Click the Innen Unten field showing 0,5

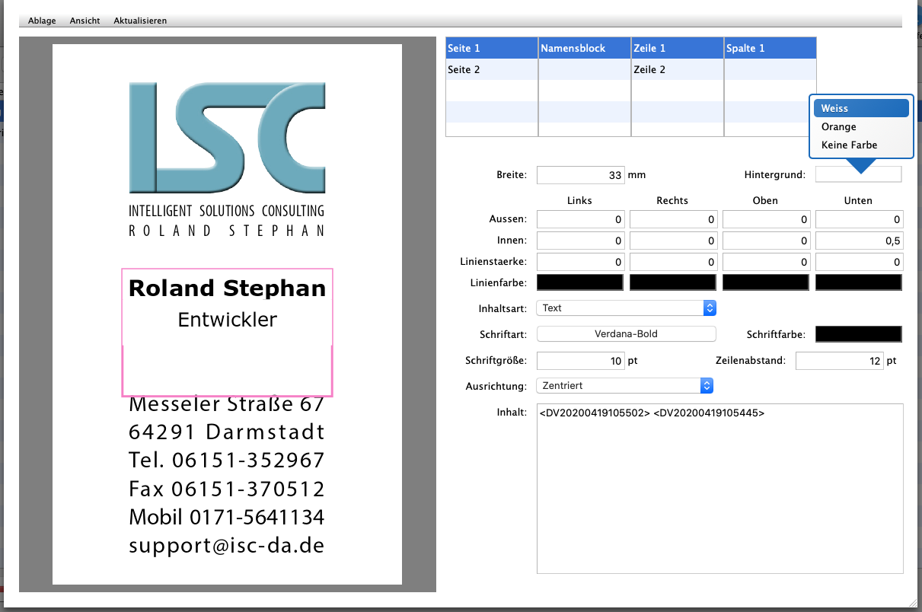click(858, 241)
